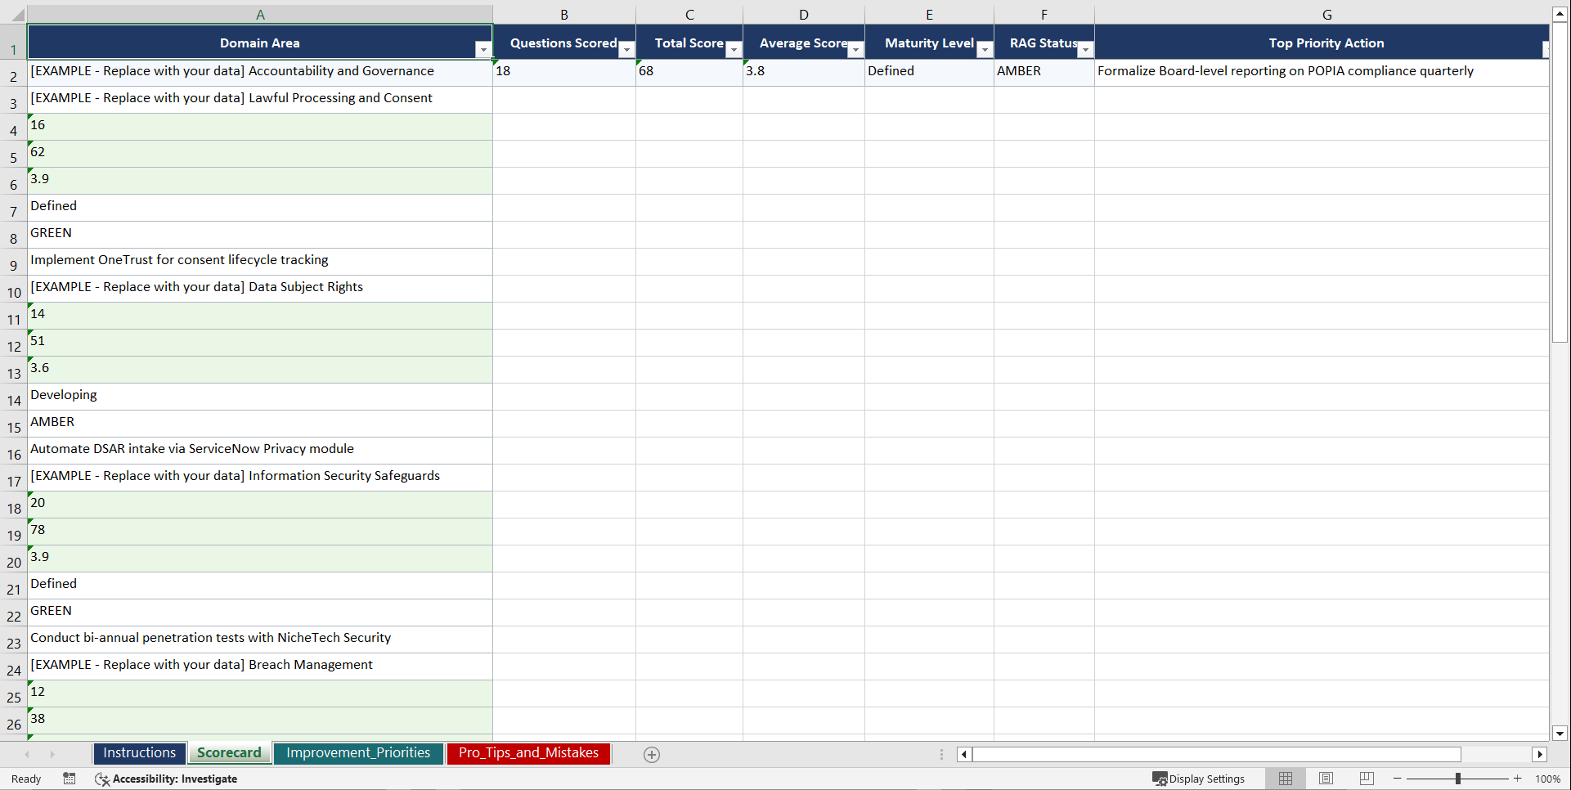Open the Improvement_Priorities sheet tab

[358, 753]
